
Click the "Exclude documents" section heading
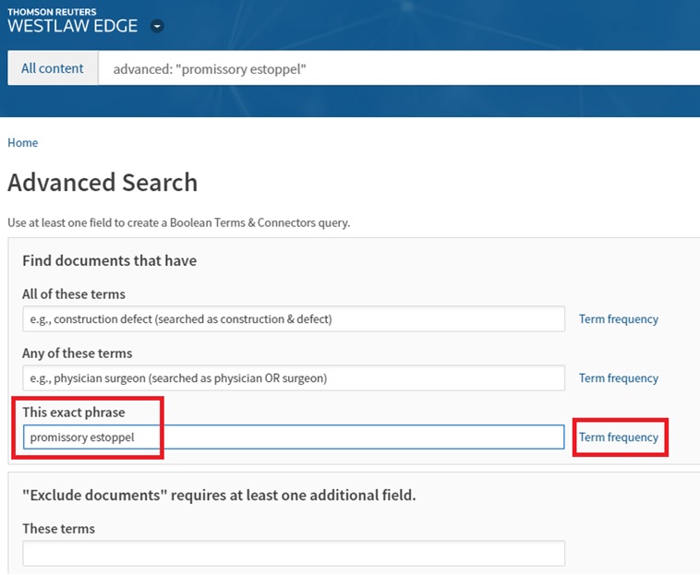(219, 496)
